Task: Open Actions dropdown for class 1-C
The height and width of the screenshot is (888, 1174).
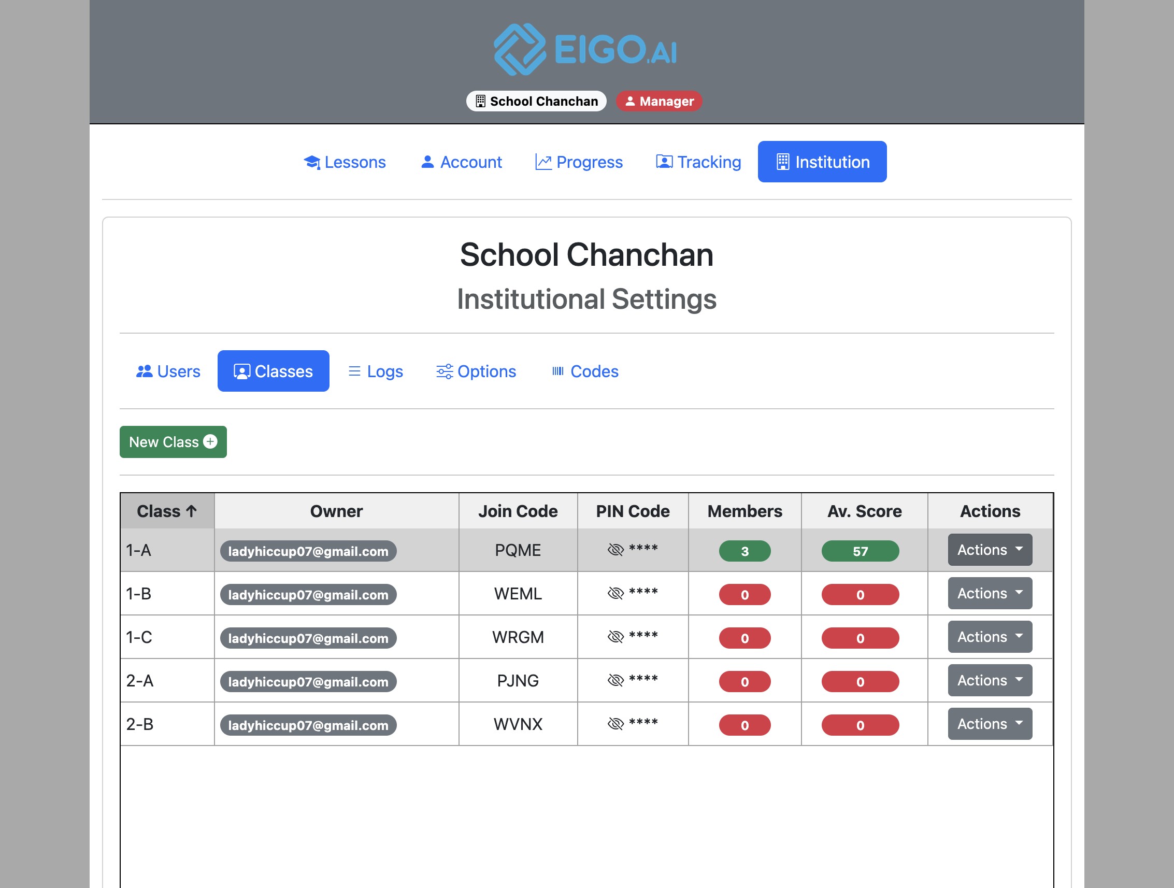Action: click(990, 636)
